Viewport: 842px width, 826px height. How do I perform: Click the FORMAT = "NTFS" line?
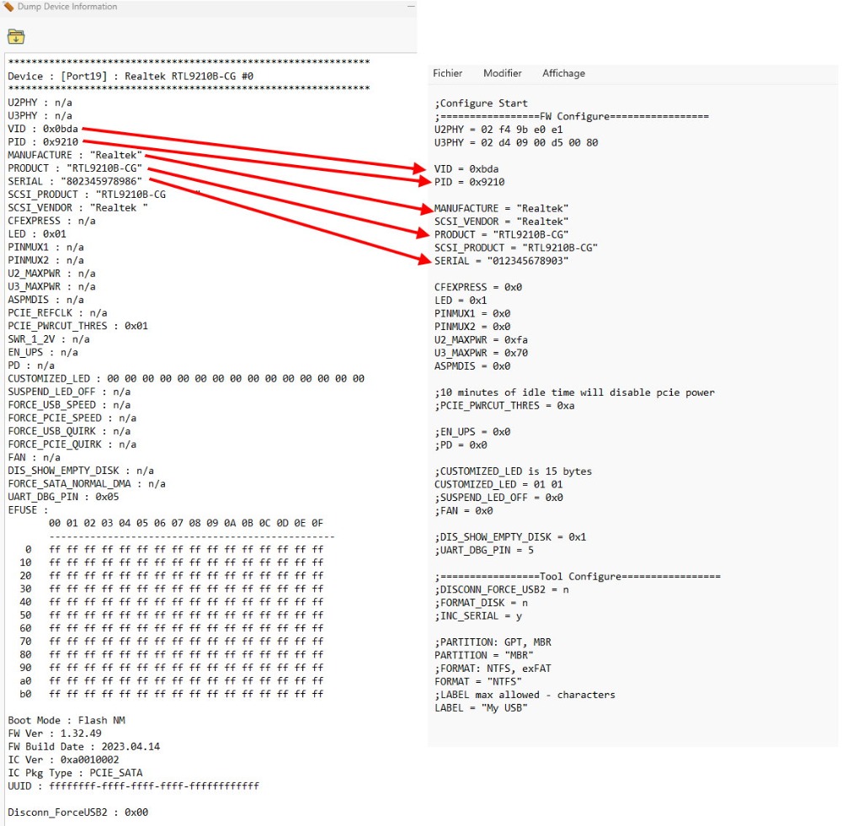point(477,681)
